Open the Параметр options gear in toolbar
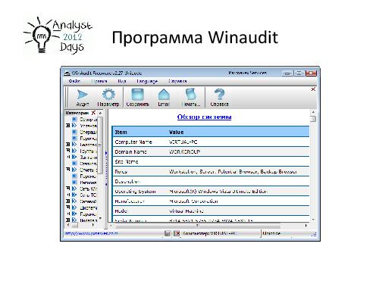This screenshot has width=379, height=284. point(108,98)
